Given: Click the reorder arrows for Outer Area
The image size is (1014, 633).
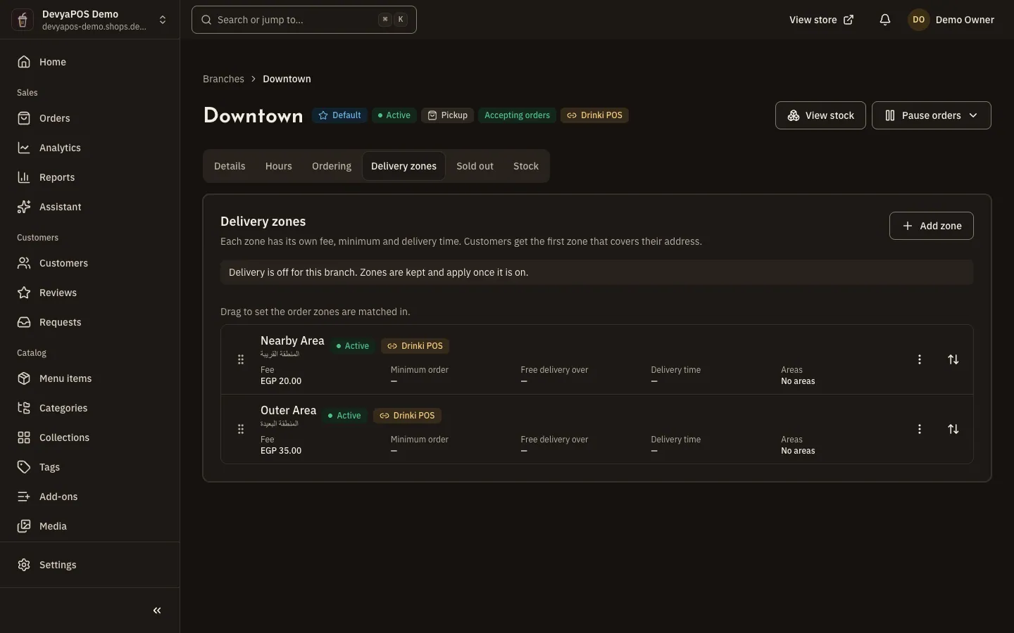Looking at the screenshot, I should tap(953, 429).
